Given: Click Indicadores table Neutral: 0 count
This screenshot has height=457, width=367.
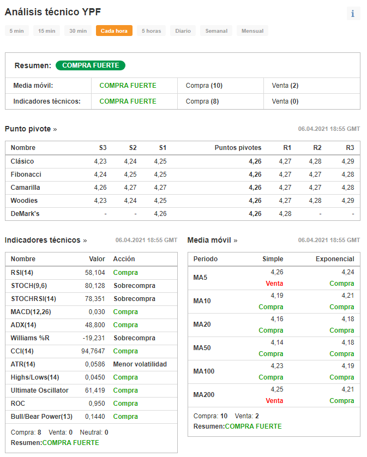Looking at the screenshot, I should [x=94, y=432].
